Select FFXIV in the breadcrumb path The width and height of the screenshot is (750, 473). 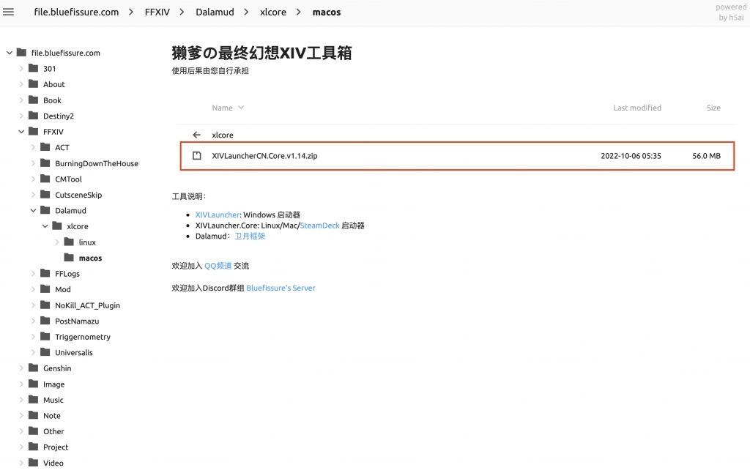[157, 12]
